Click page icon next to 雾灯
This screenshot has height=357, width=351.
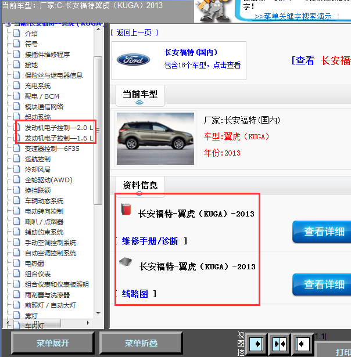[17, 316]
